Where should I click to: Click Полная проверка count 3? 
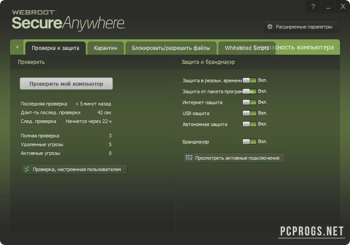(x=110, y=136)
